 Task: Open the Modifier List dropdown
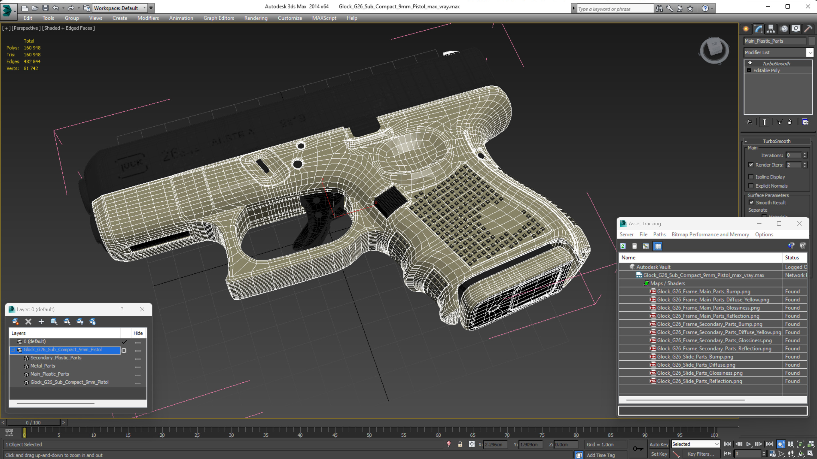point(810,53)
